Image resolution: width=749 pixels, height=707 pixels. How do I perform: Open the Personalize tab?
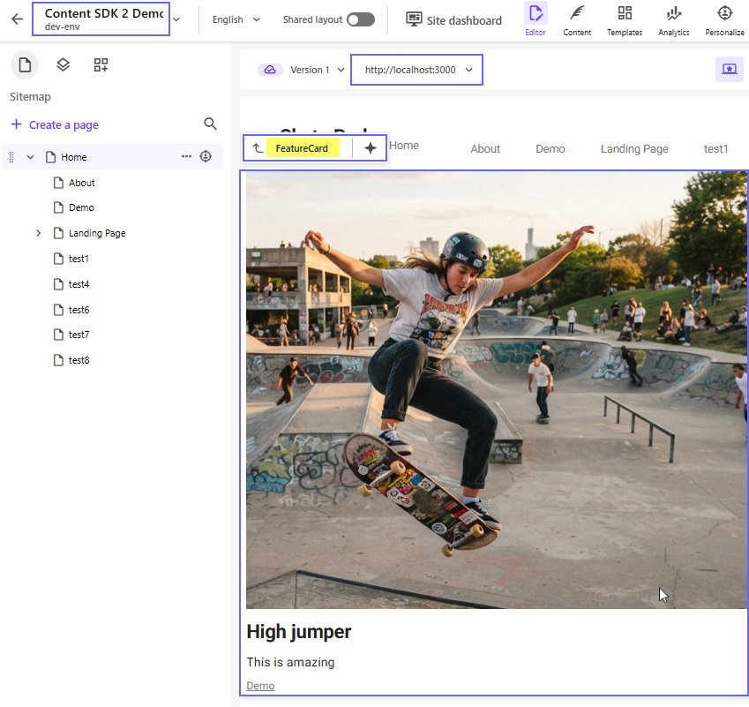[724, 19]
